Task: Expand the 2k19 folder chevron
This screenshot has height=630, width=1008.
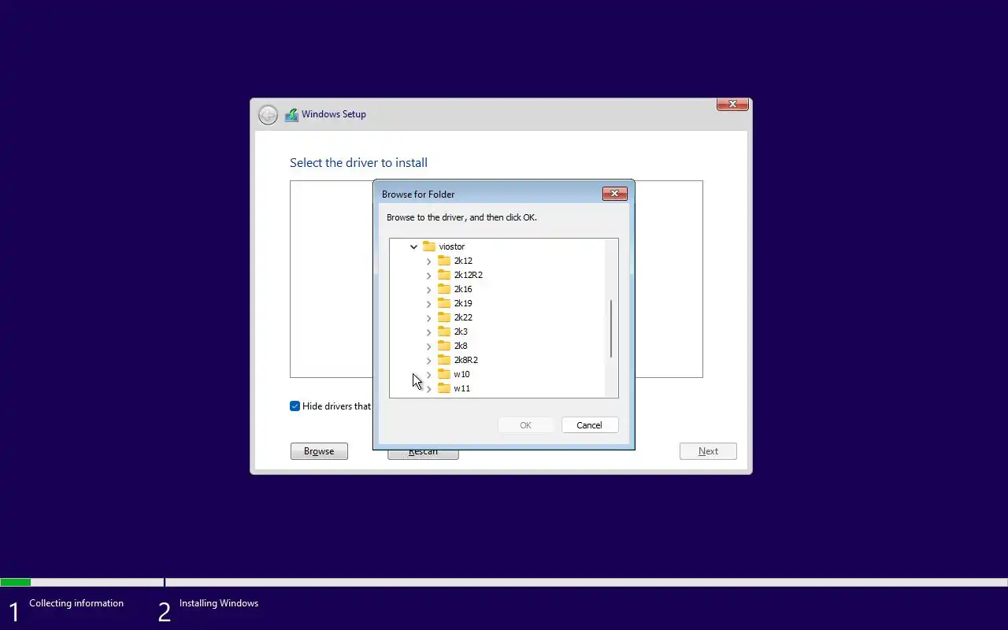Action: [428, 303]
